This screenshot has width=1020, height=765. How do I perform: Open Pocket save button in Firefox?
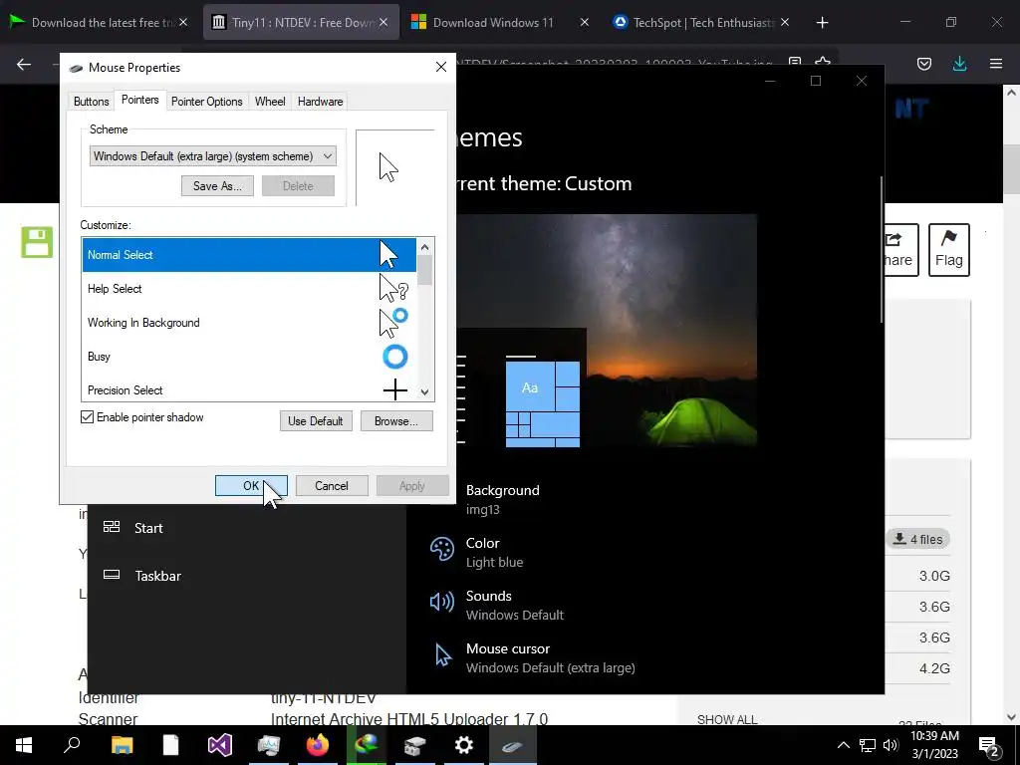(924, 64)
